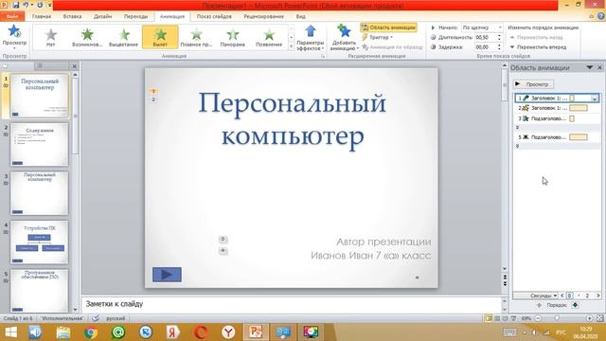Click the Undo icon in quick access toolbar

pos(26,5)
